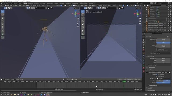
Task: Select the RGB color mode button
Action: point(167,81)
